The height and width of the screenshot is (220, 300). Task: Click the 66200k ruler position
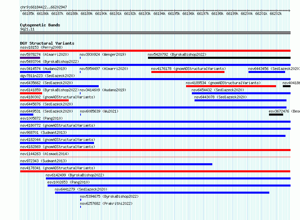pyautogui.click(x=247, y=14)
